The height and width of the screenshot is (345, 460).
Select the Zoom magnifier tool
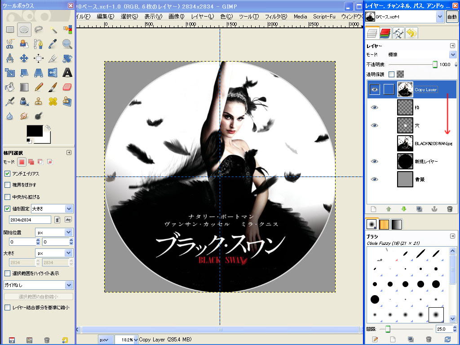67,44
